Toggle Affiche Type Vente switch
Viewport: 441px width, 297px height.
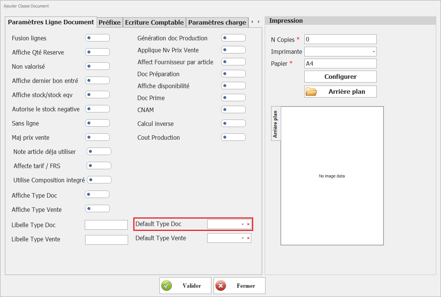[97, 209]
